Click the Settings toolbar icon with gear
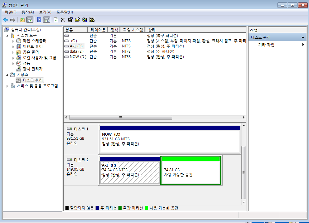 coord(92,20)
